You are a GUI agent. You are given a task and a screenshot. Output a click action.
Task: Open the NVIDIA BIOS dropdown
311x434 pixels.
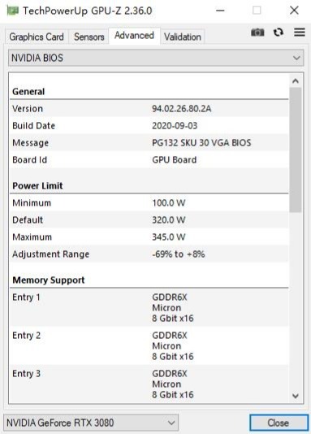tap(156, 58)
